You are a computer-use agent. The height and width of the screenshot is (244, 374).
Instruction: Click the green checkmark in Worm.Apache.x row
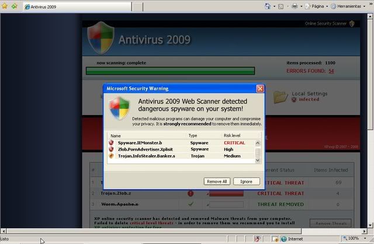[191, 204]
